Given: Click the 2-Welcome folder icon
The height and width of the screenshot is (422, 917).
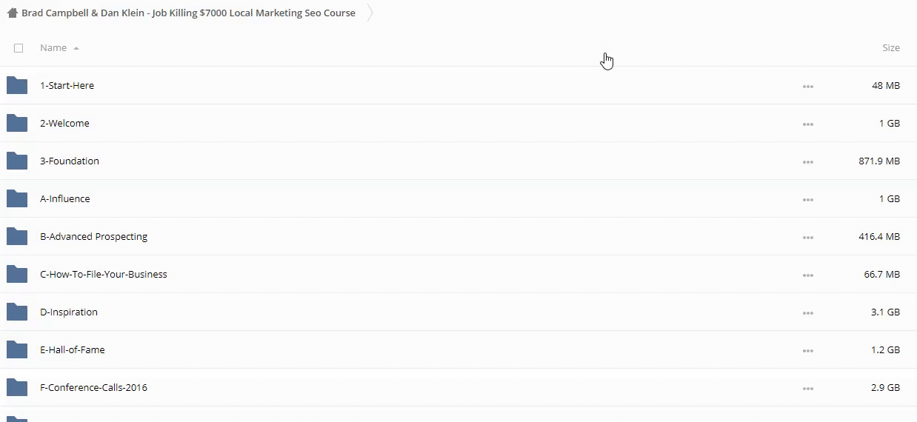Looking at the screenshot, I should pos(17,123).
